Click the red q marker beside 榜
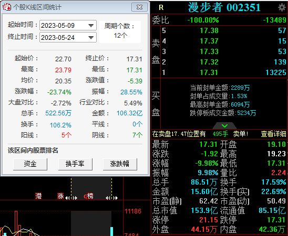Image resolution: width=288 pixels, height=236 pixels. tap(85, 196)
